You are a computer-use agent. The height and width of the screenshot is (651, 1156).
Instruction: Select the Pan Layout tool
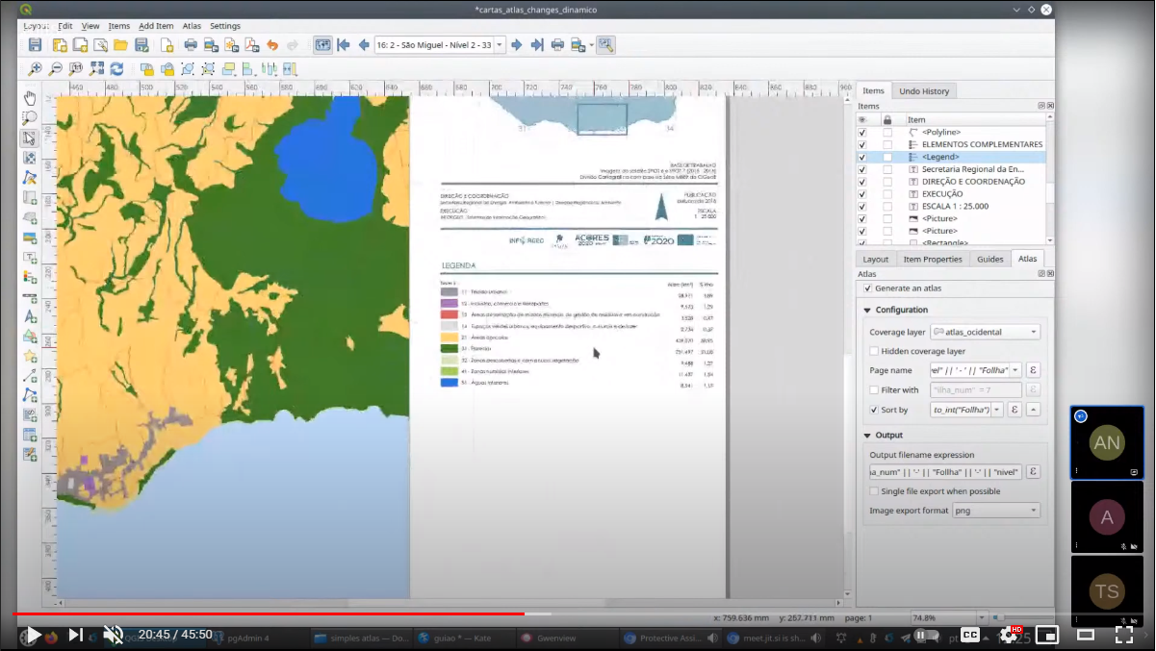coord(30,97)
